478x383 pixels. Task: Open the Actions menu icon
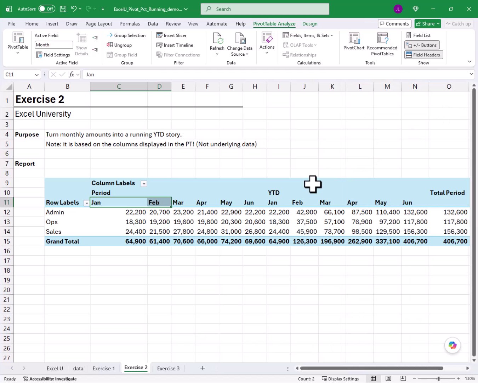(267, 37)
